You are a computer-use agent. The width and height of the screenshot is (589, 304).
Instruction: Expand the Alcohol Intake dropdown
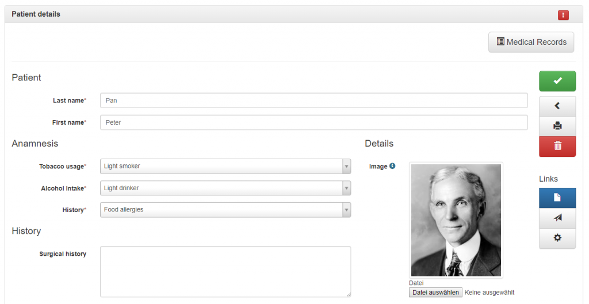[225, 188]
